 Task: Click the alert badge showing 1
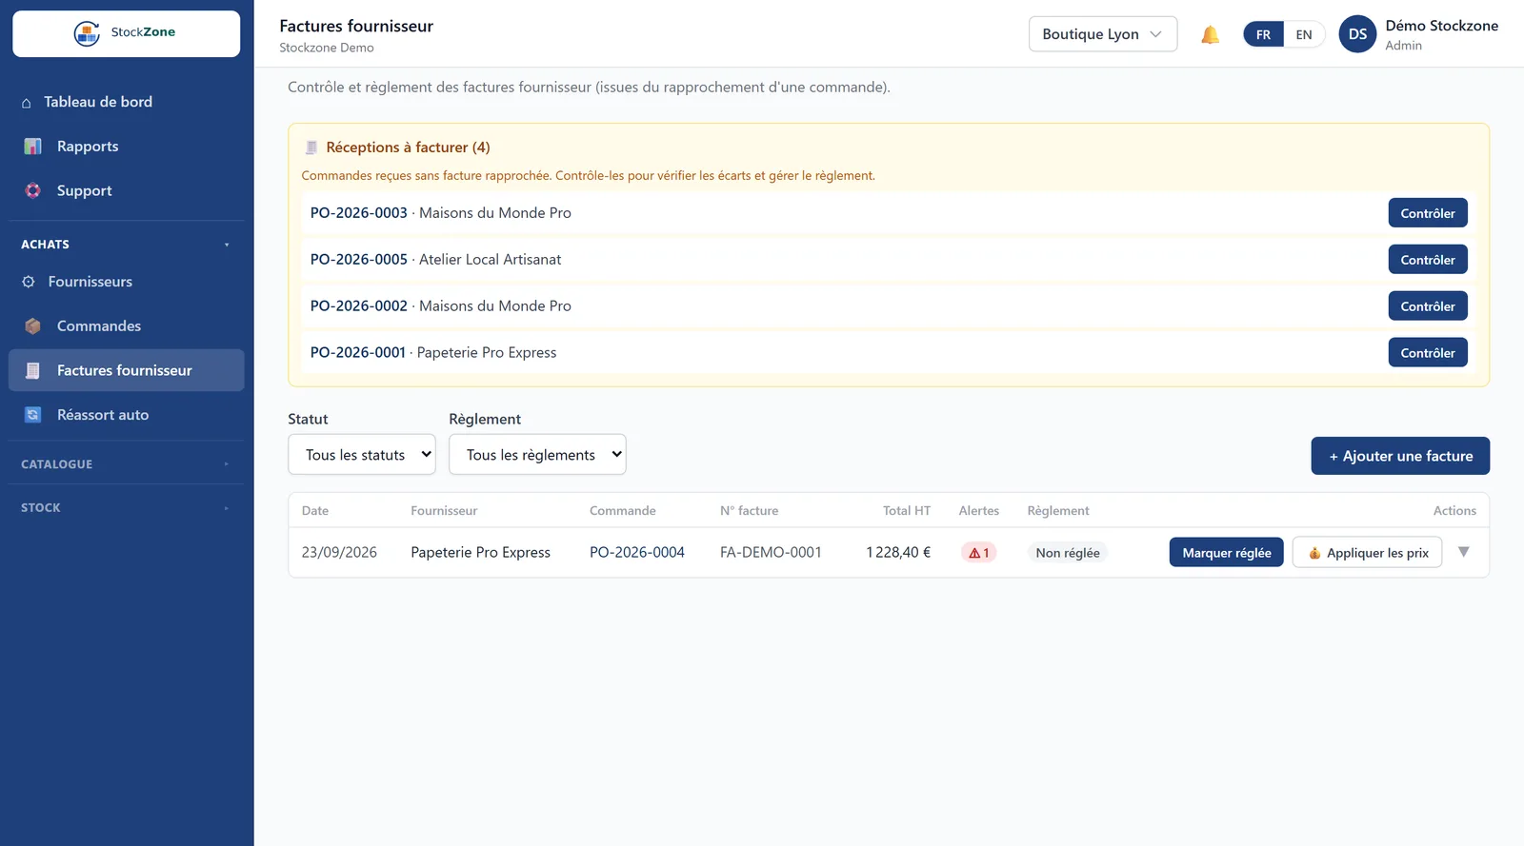tap(979, 553)
